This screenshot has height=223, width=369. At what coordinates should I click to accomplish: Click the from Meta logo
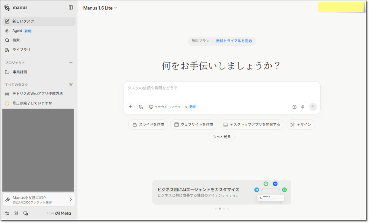pyautogui.click(x=59, y=213)
